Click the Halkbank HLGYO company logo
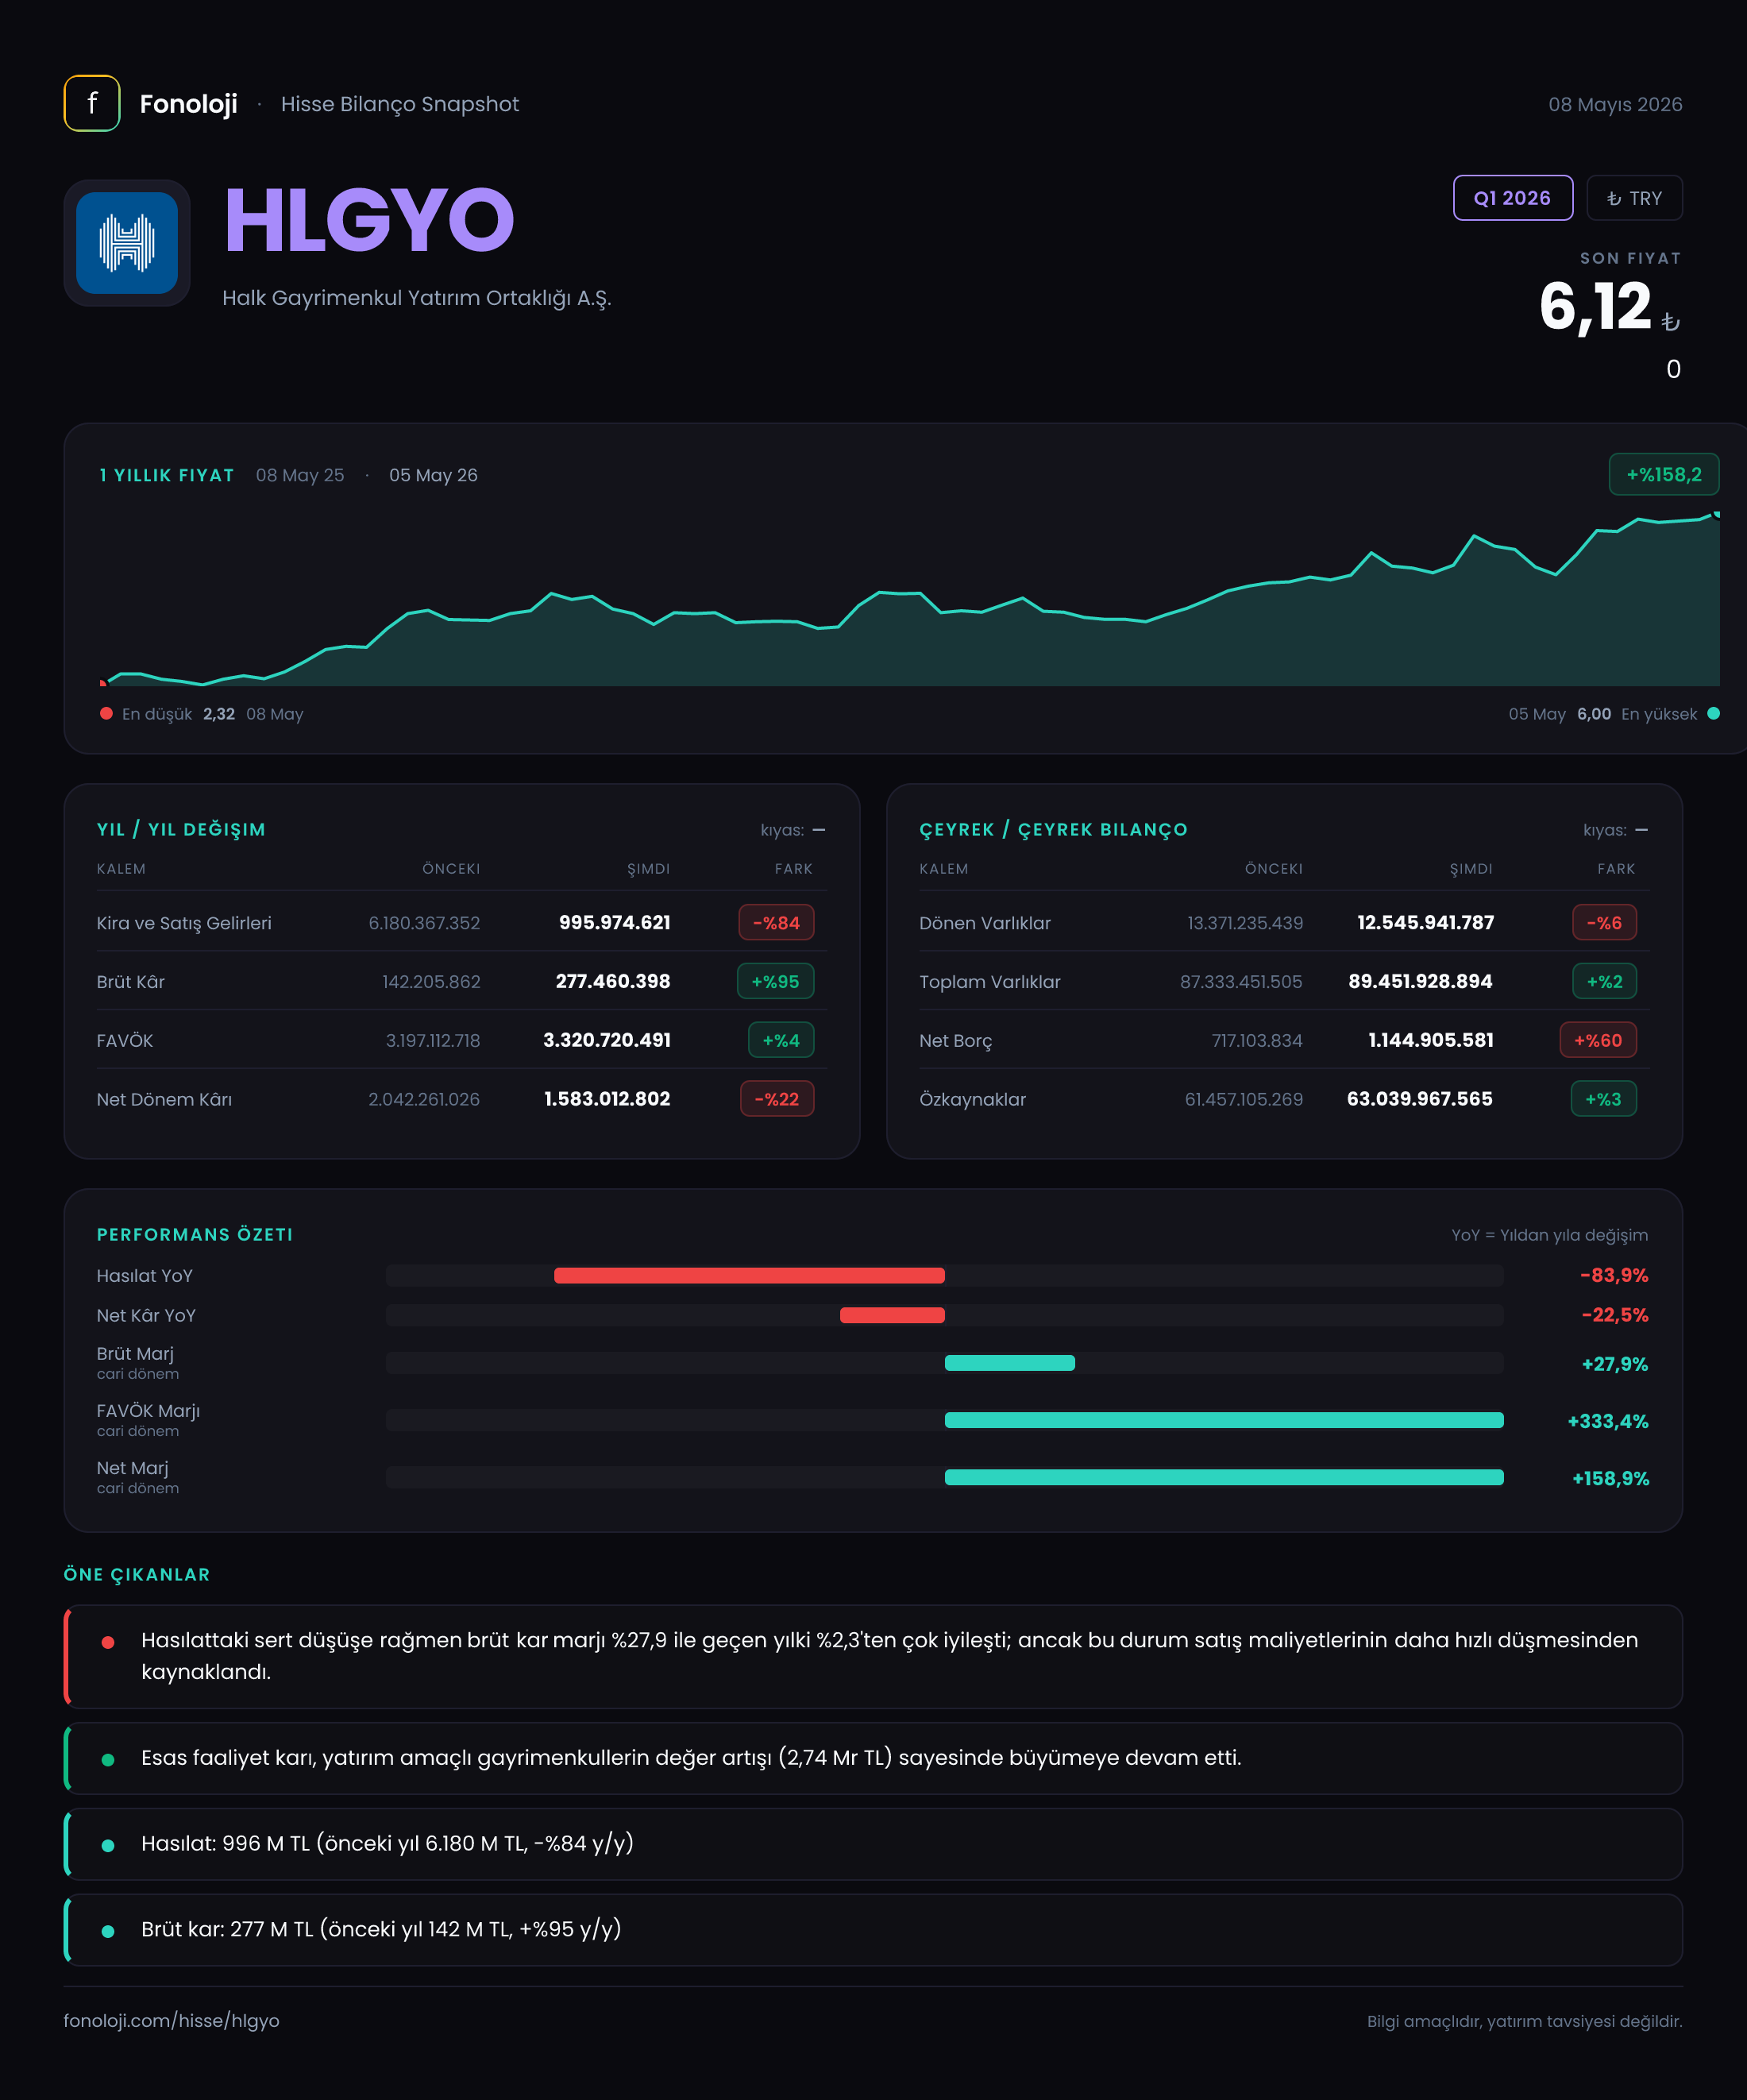Viewport: 1747px width, 2100px height. pos(127,243)
